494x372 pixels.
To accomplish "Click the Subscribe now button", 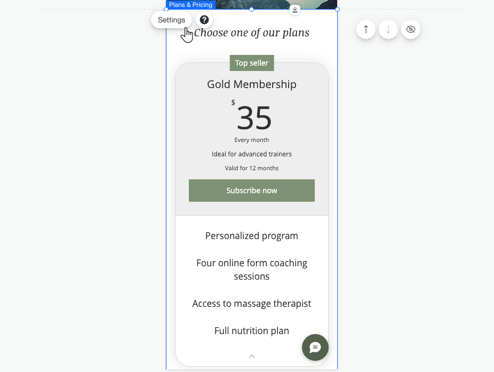I will point(251,190).
